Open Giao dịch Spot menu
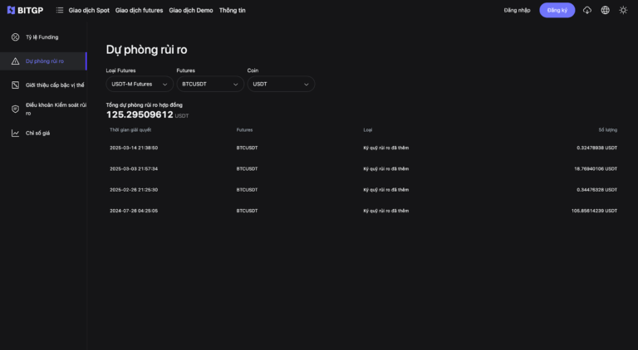This screenshot has width=638, height=350. (89, 10)
